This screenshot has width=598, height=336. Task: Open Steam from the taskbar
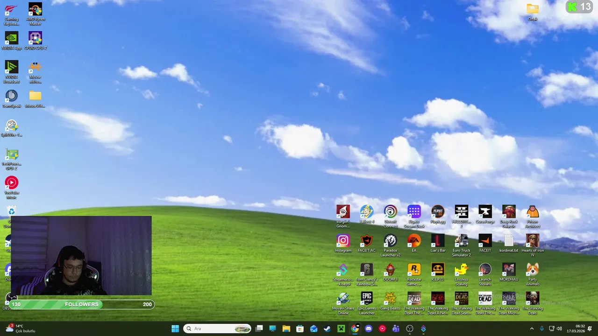pos(327,329)
